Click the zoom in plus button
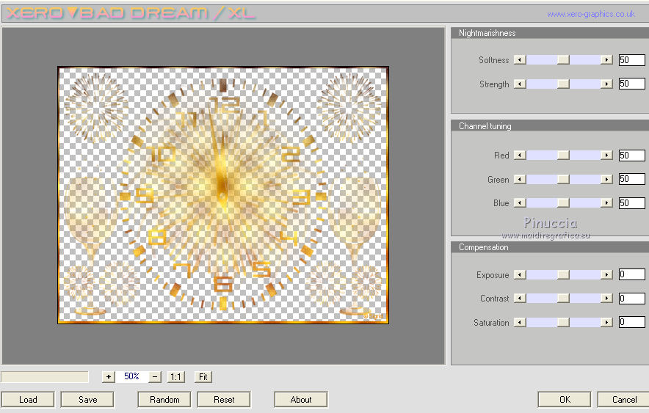The image size is (649, 413). pos(109,376)
